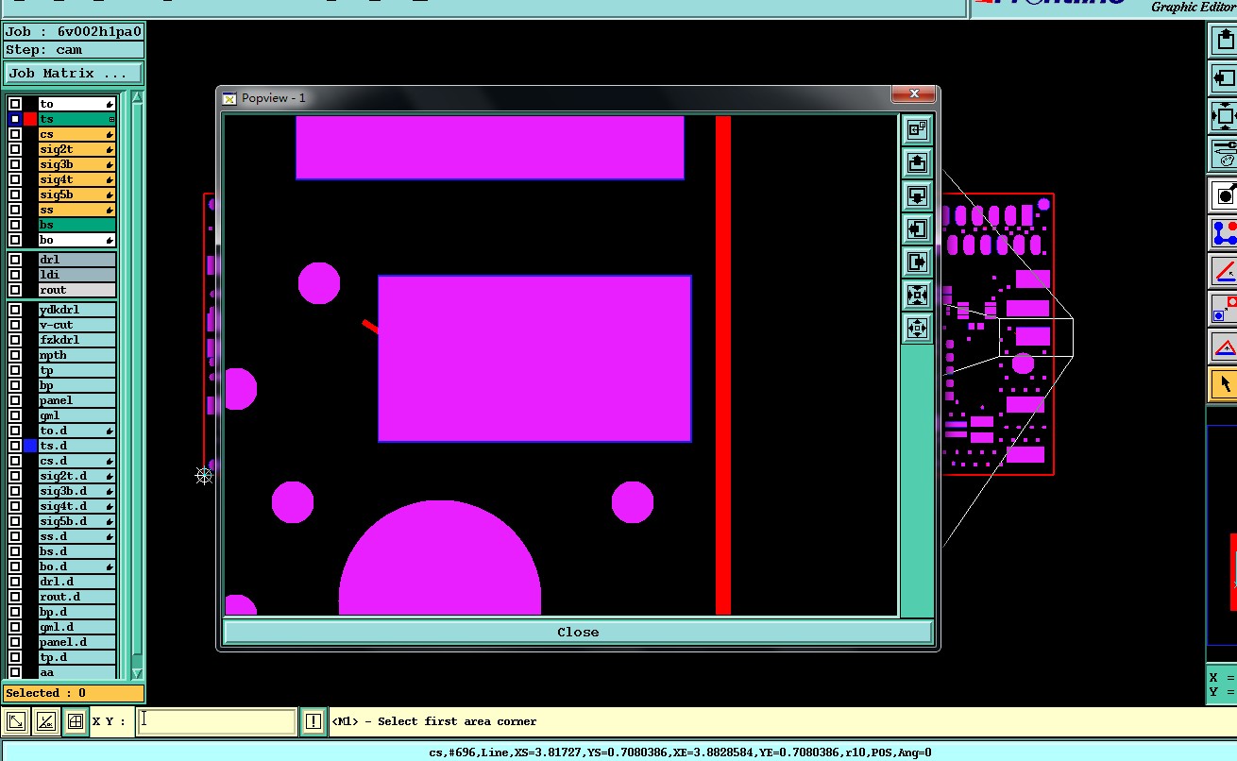
Task: Click the Popview zoom-in arrows icon
Action: (917, 295)
